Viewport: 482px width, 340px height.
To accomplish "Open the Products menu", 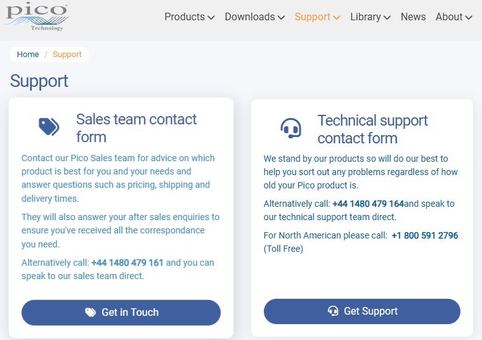I will [185, 16].
